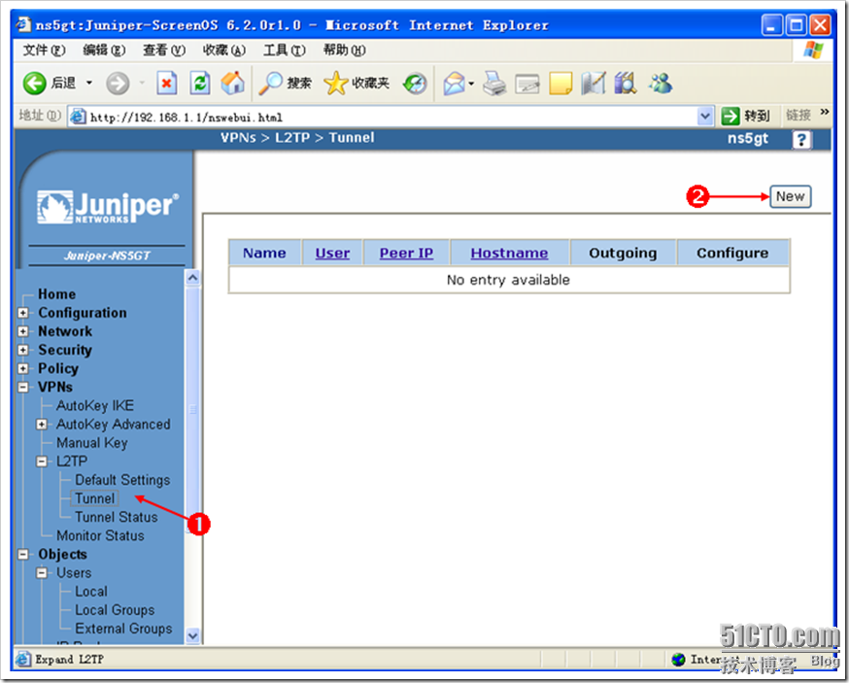Viewport: 849px width, 683px height.
Task: Open Monitor Status in the tree
Action: coord(100,535)
